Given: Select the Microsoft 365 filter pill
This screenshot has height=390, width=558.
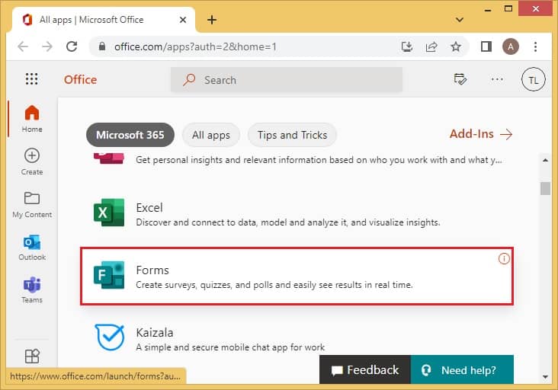Looking at the screenshot, I should click(130, 135).
